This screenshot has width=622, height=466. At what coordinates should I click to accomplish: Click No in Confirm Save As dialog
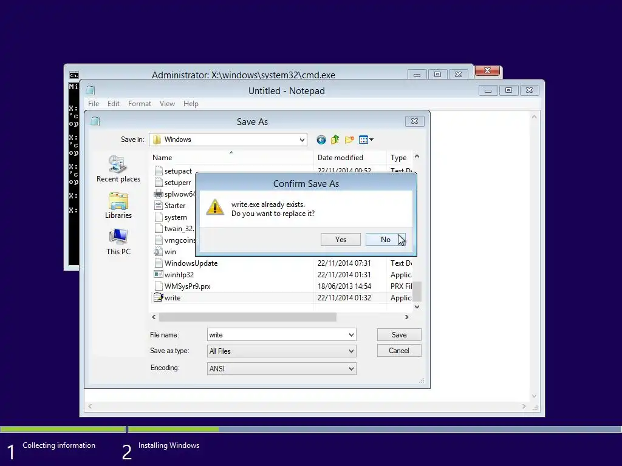pos(385,239)
